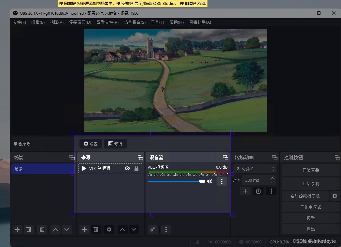Remove selected source with trash icon in 来源 panel
341x247 pixels.
click(x=96, y=229)
